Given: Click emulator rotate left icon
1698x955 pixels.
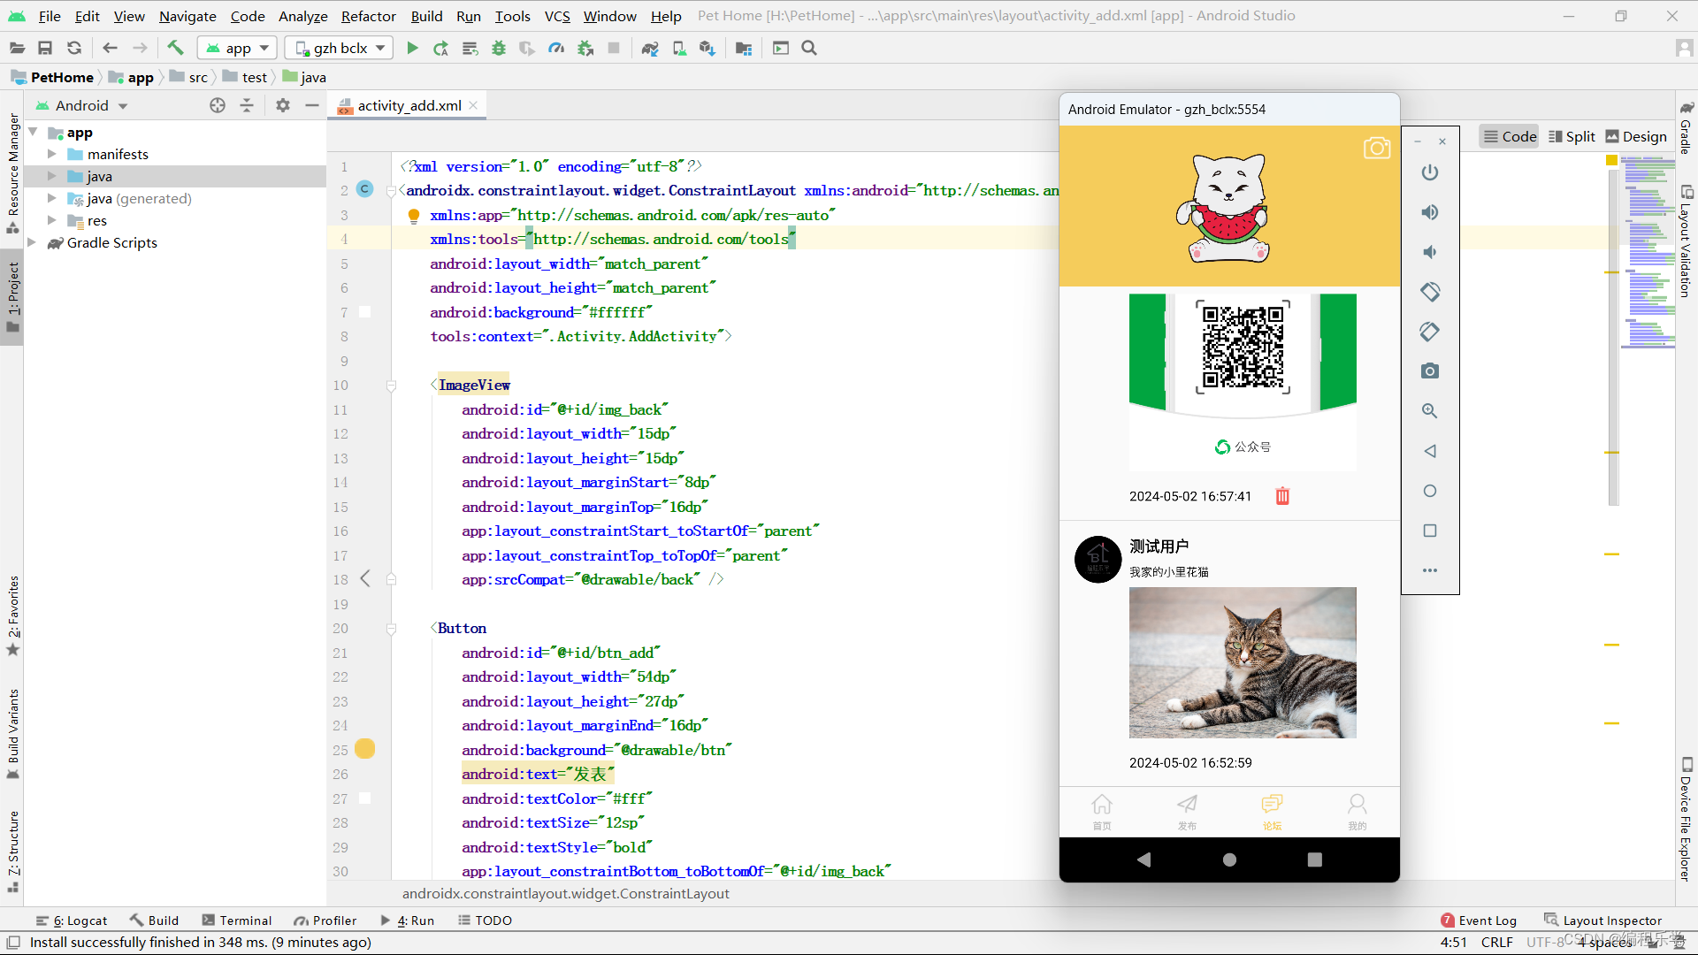Looking at the screenshot, I should (1429, 292).
